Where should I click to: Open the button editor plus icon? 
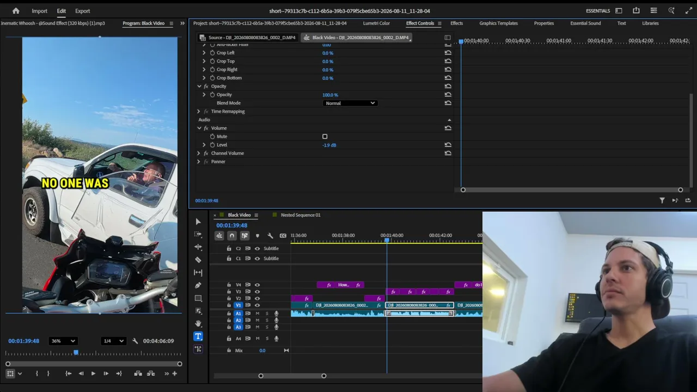click(175, 373)
